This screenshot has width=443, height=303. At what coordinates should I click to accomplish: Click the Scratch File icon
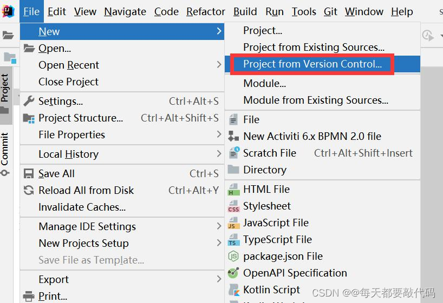tap(234, 152)
